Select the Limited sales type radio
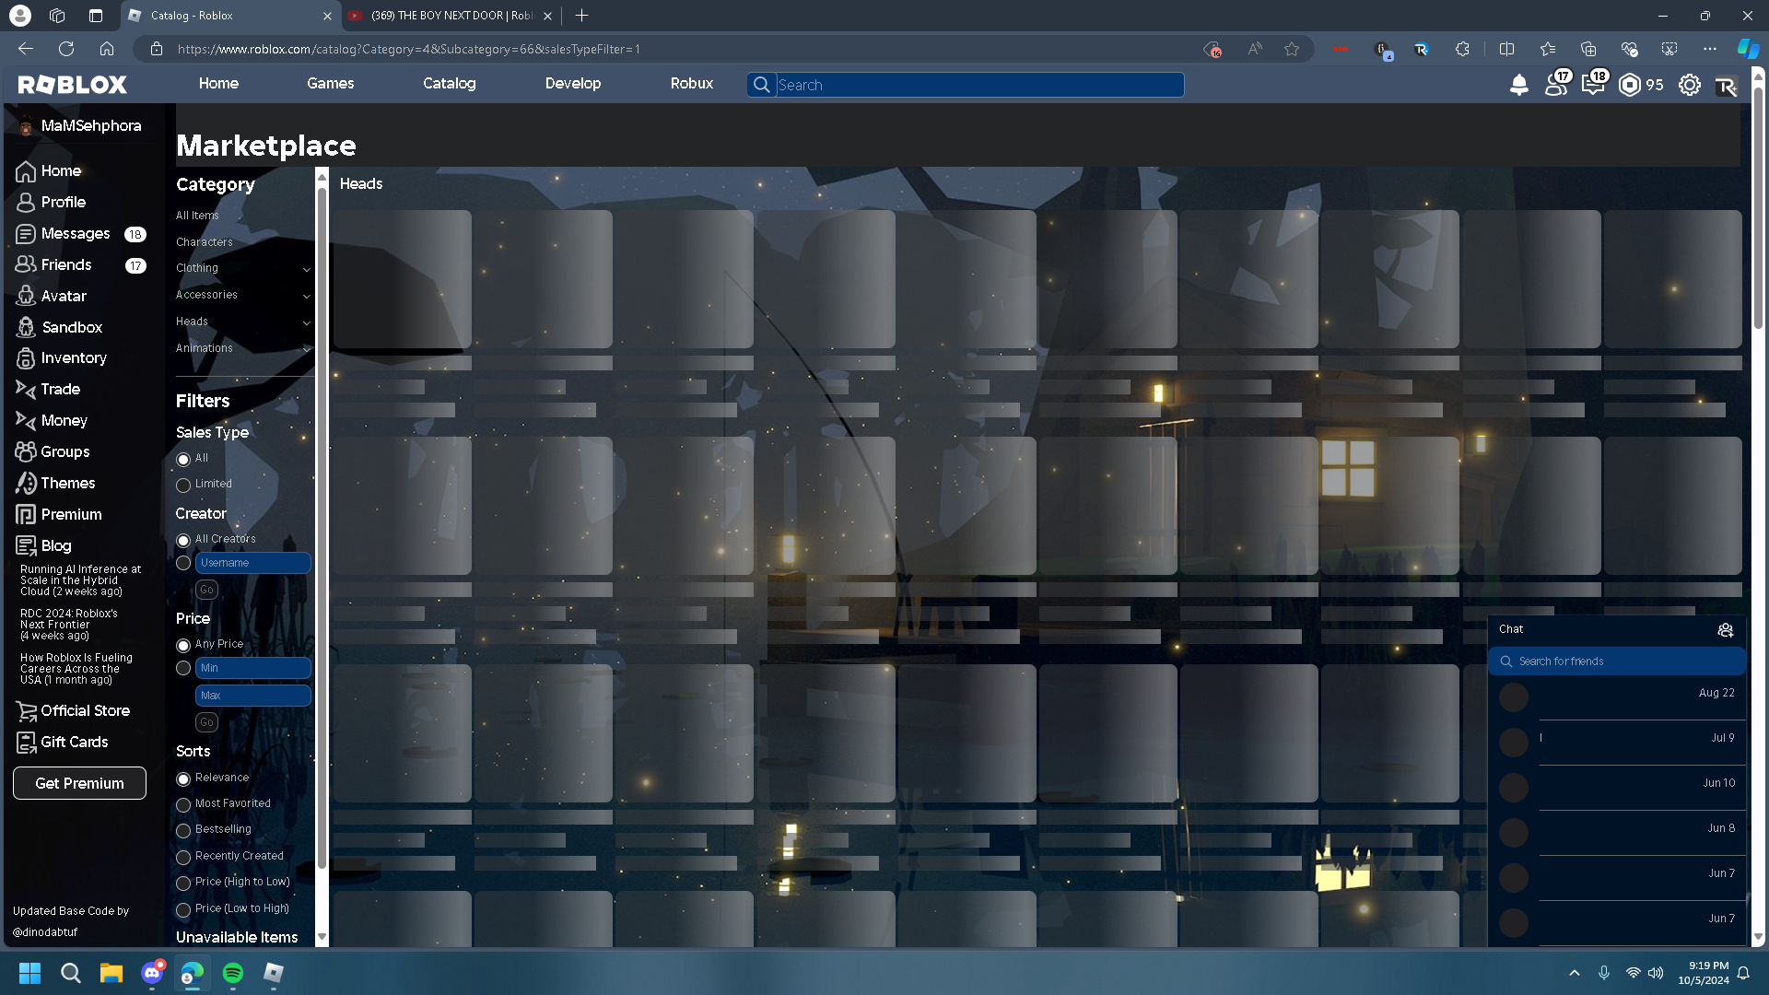This screenshot has width=1769, height=995. point(183,485)
